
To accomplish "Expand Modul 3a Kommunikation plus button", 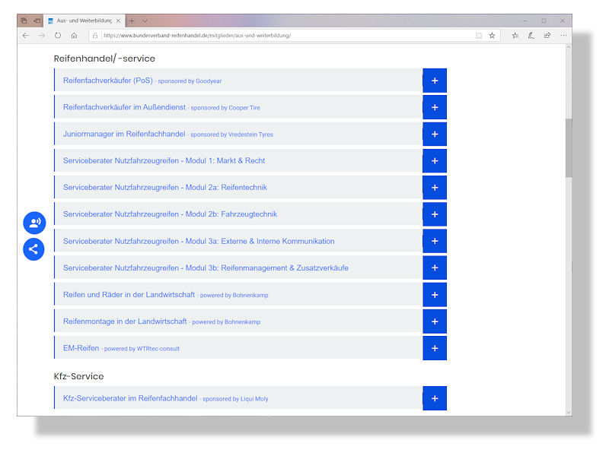I will click(435, 241).
